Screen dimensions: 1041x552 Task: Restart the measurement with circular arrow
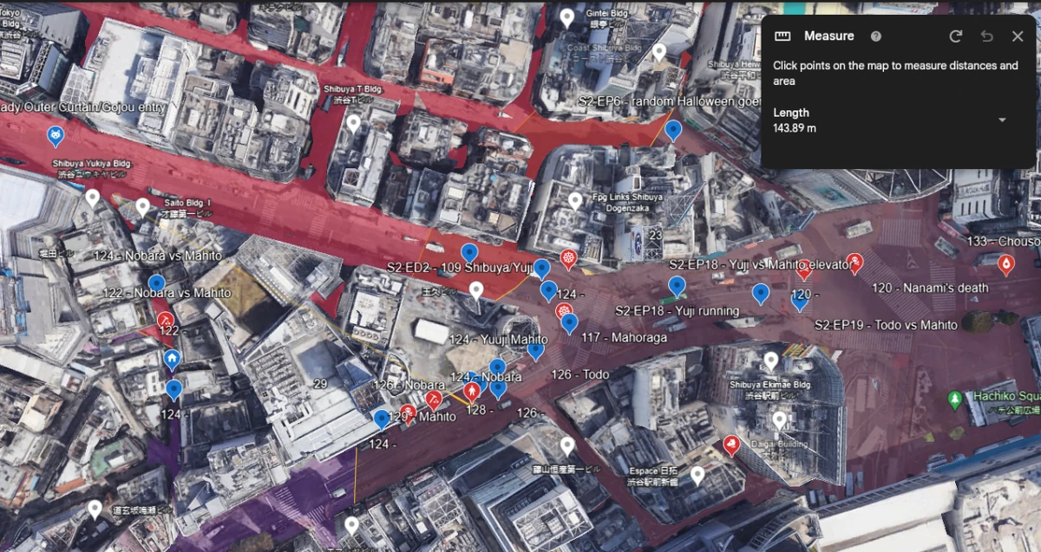[956, 36]
